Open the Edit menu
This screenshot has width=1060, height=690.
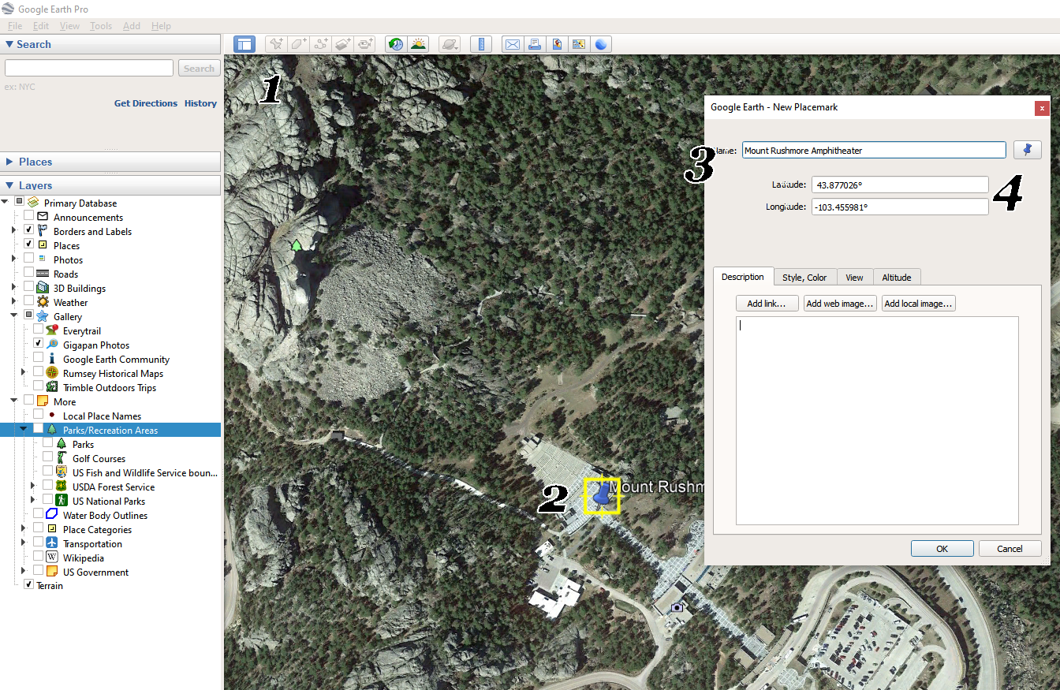click(41, 26)
